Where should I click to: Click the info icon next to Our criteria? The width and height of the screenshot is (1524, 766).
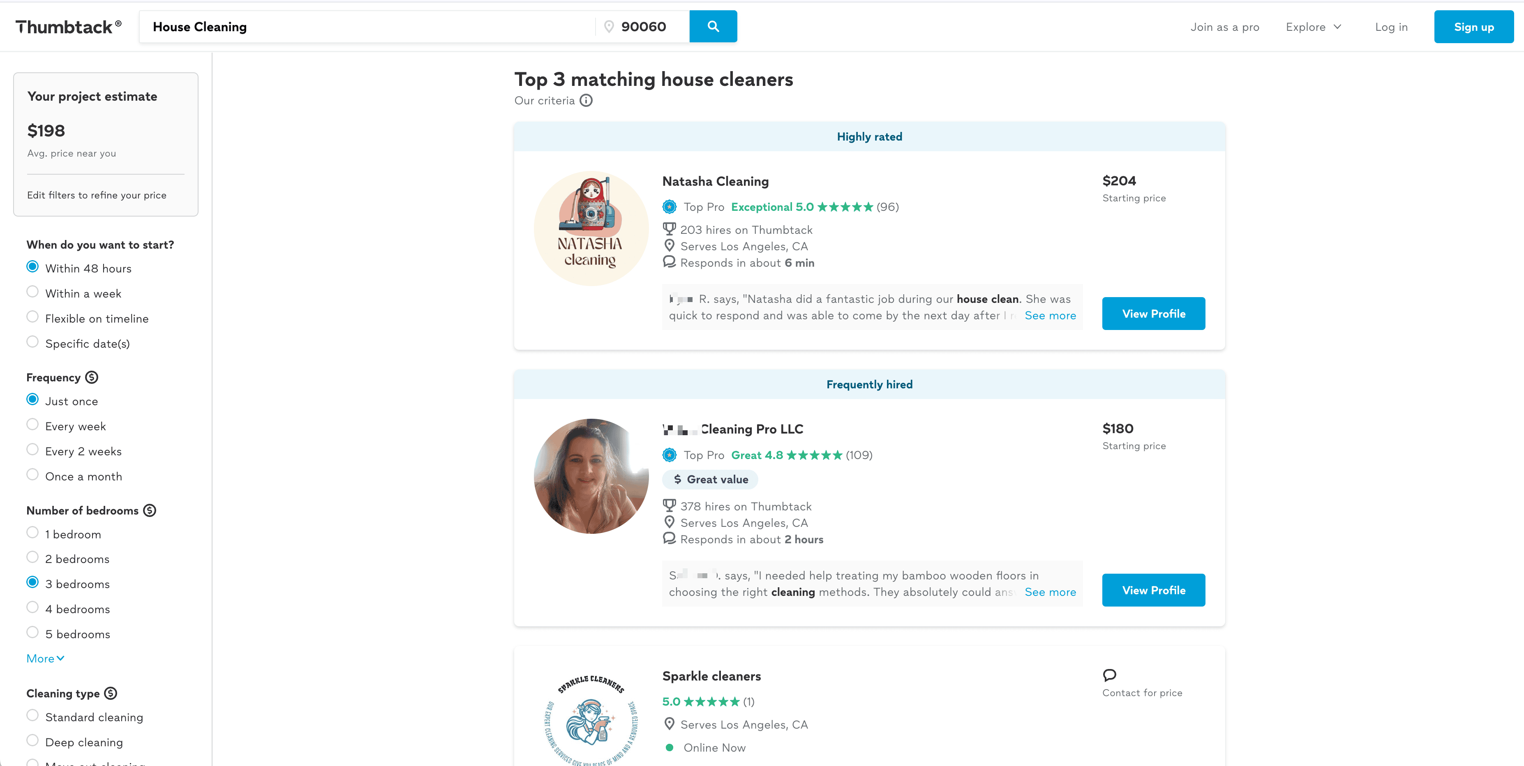point(586,101)
